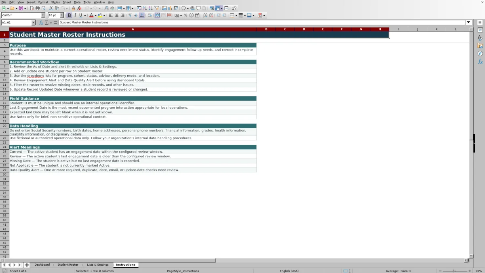This screenshot has height=273, width=485.
Task: Open the font size dropdown
Action: 61,15
